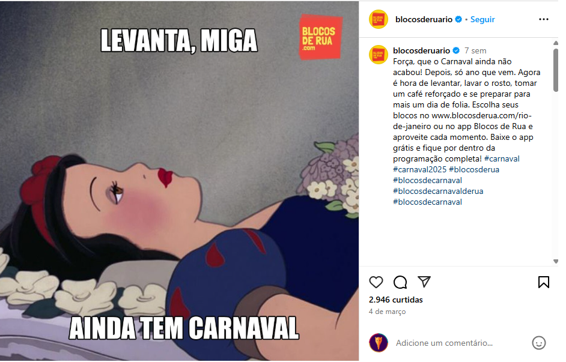
Task: Share post using paper plane icon
Action: [424, 282]
